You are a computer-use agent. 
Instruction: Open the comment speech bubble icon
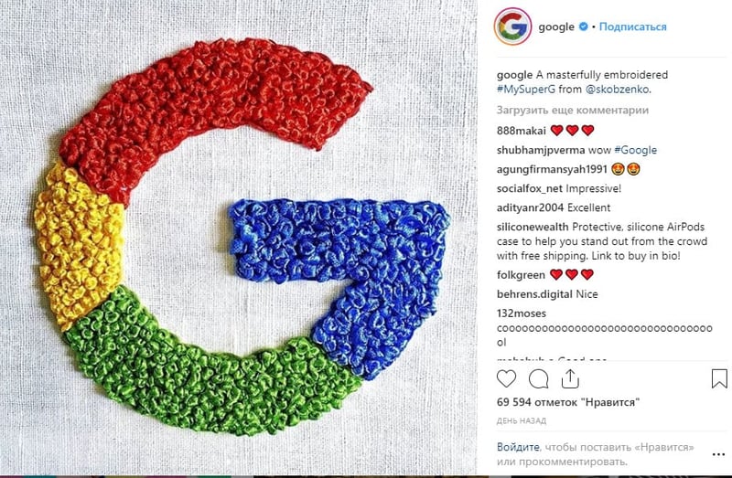tap(538, 379)
